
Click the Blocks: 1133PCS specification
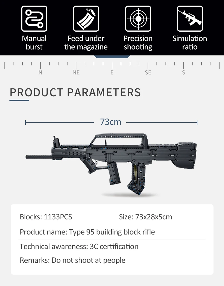point(46,217)
